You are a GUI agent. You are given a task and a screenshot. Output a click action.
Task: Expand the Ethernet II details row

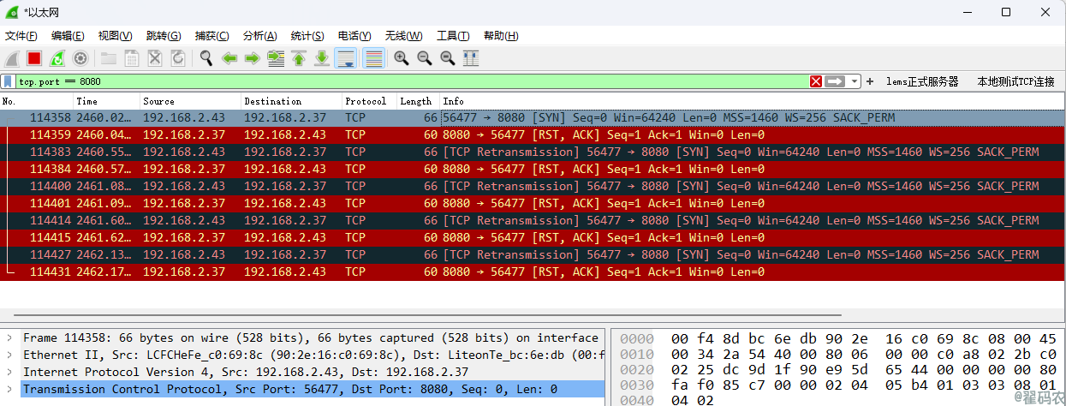coord(9,355)
